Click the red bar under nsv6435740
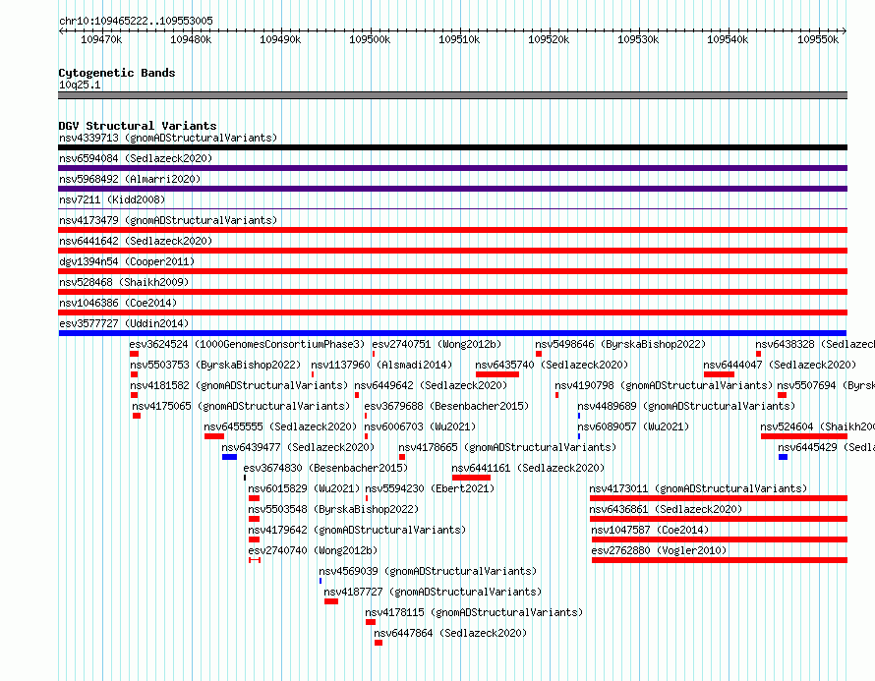This screenshot has height=681, width=875. tap(497, 374)
